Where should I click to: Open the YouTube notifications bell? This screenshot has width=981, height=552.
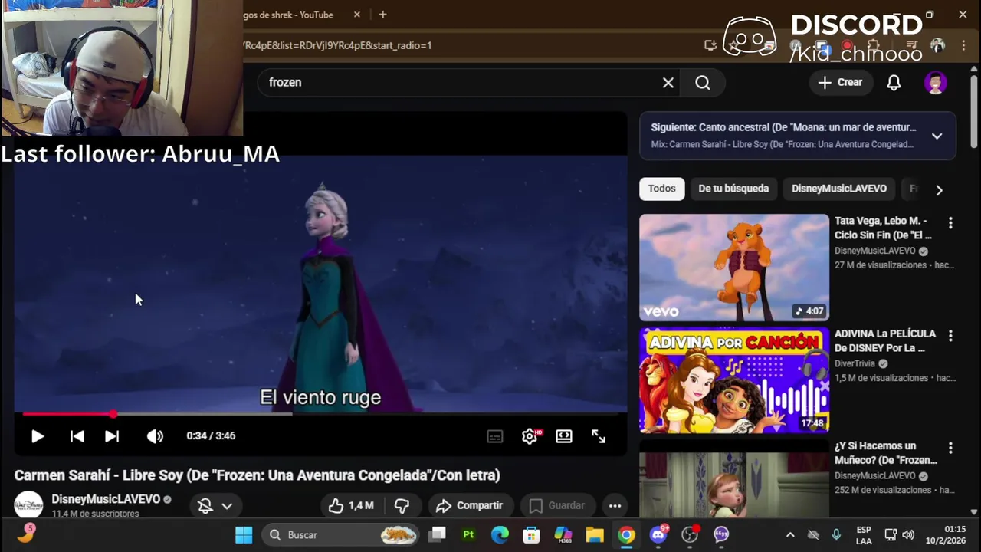(894, 83)
